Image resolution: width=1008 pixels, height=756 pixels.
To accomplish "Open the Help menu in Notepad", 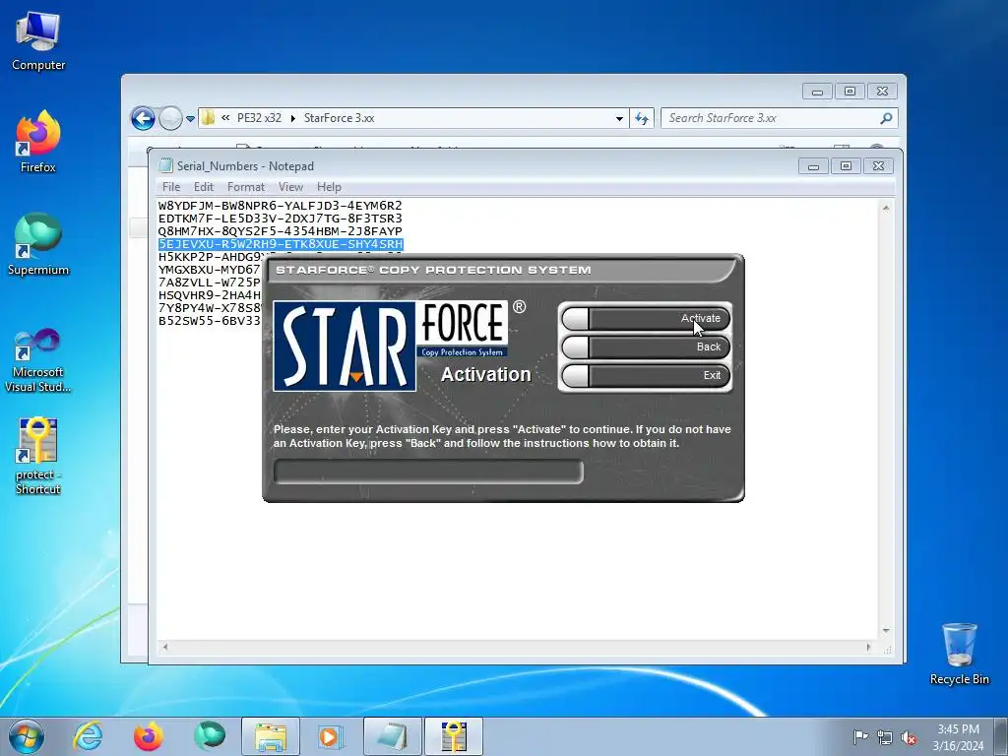I will [x=329, y=187].
